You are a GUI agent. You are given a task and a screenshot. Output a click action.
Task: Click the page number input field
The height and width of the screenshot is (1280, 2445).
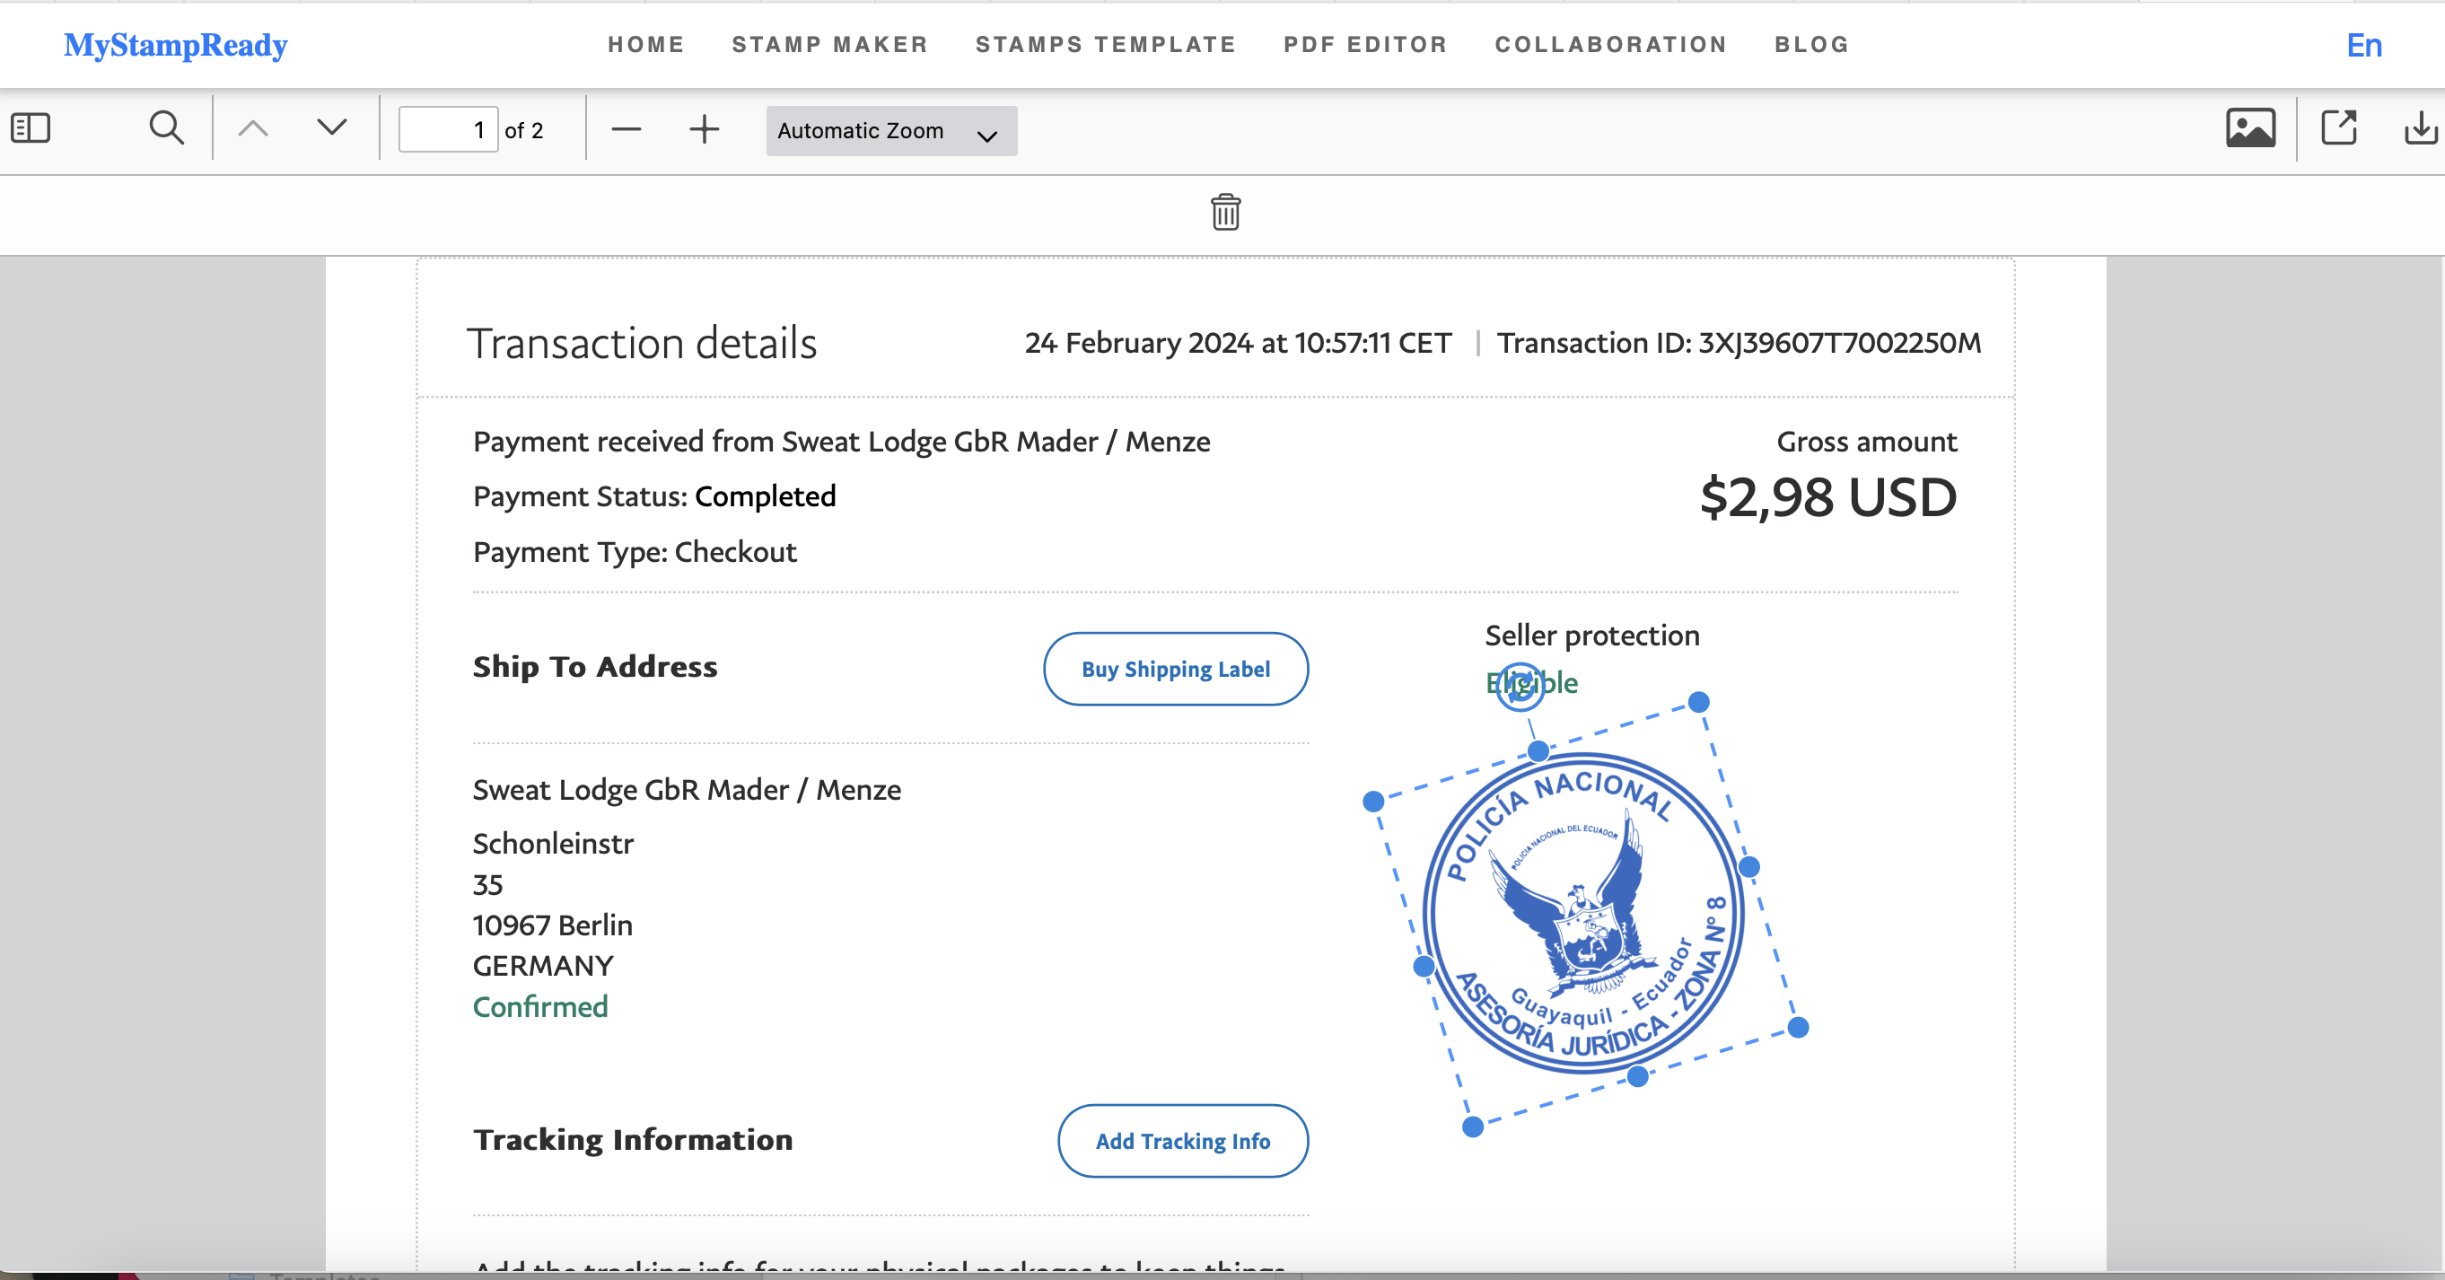pyautogui.click(x=448, y=130)
